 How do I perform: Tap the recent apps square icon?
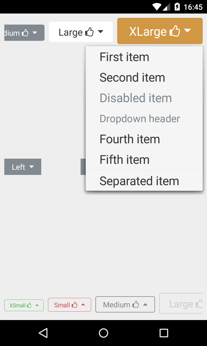tap(164, 333)
